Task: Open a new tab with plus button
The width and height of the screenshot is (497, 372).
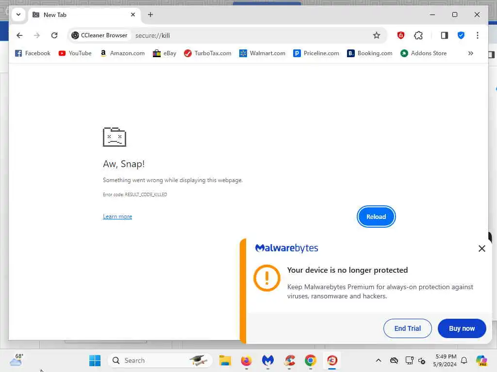Action: (x=150, y=15)
